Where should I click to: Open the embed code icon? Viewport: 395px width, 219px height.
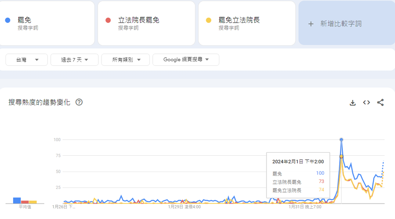[x=367, y=102]
